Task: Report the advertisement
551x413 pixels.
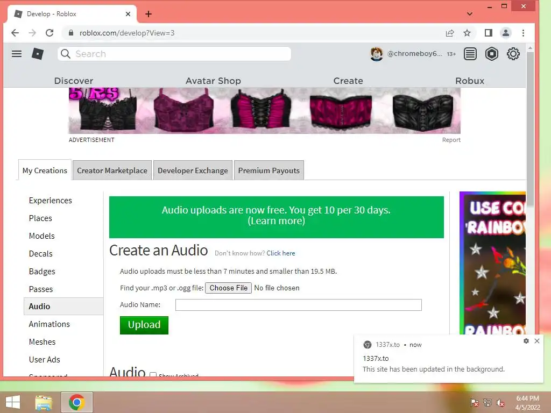Action: (451, 140)
